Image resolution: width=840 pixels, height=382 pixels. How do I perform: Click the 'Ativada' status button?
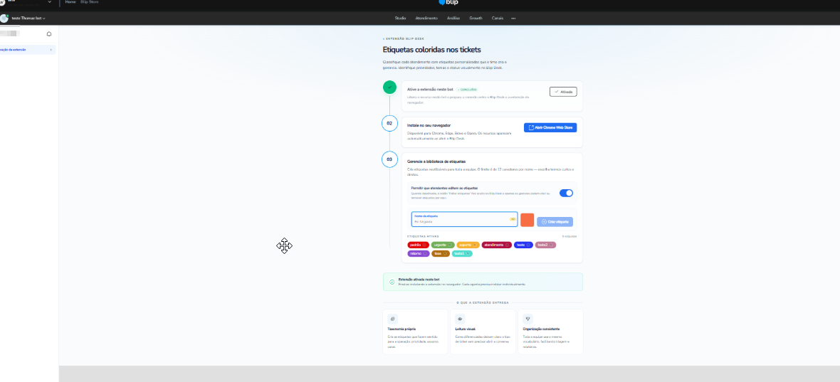point(563,92)
